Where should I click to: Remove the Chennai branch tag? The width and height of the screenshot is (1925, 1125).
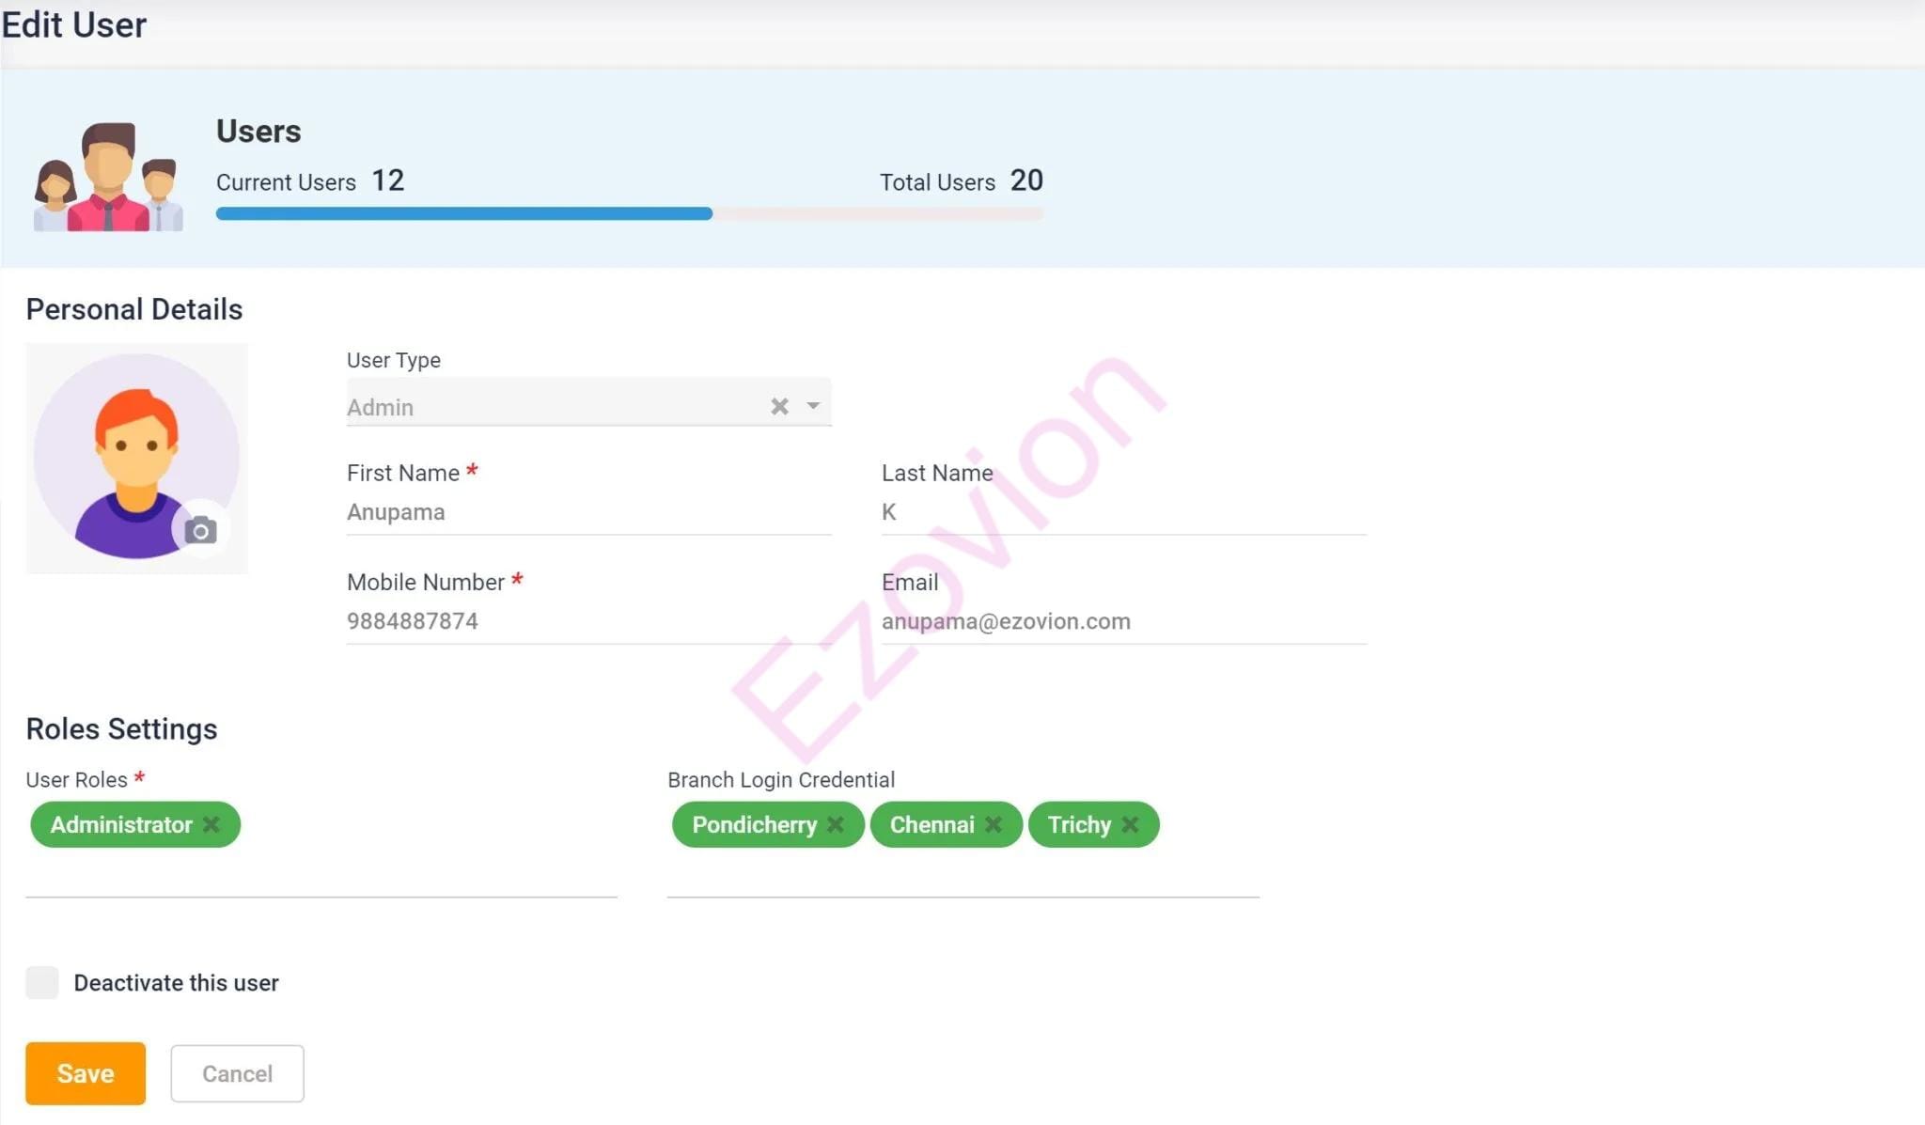(x=994, y=824)
